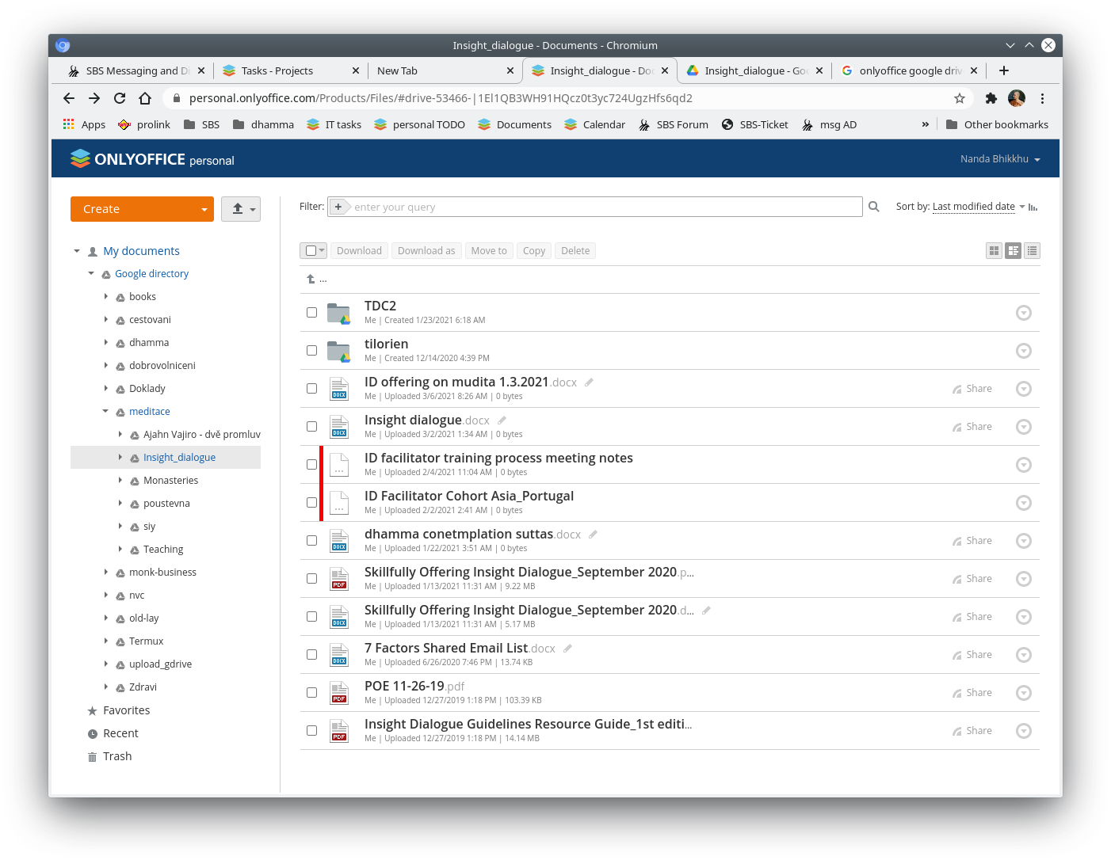Viewport: 1111px width, 860px height.
Task: Click the search magnifier in filter bar
Action: [873, 206]
